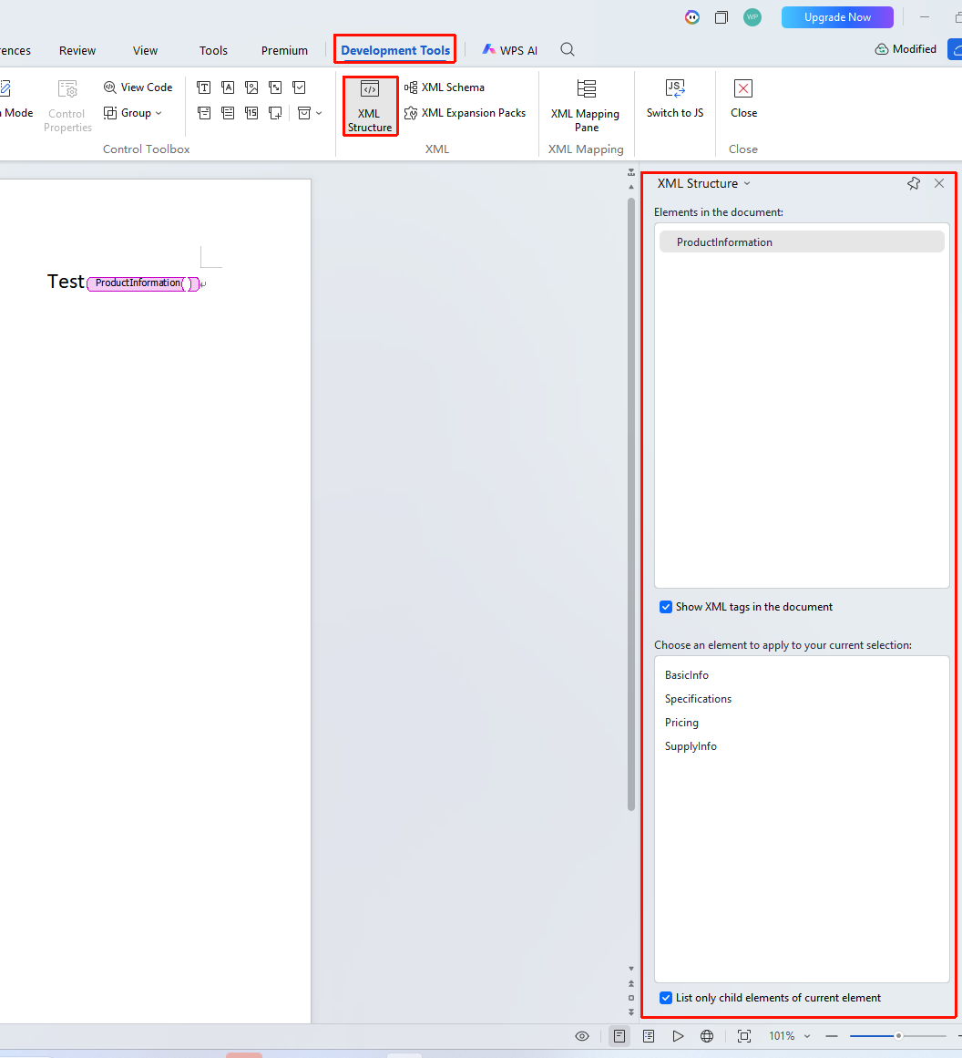Screen dimensions: 962x1058
Task: Click the zoom out minus button
Action: pos(832,1036)
